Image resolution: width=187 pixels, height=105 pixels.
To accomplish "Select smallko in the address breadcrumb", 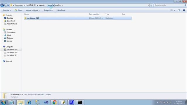I will point(58,5).
